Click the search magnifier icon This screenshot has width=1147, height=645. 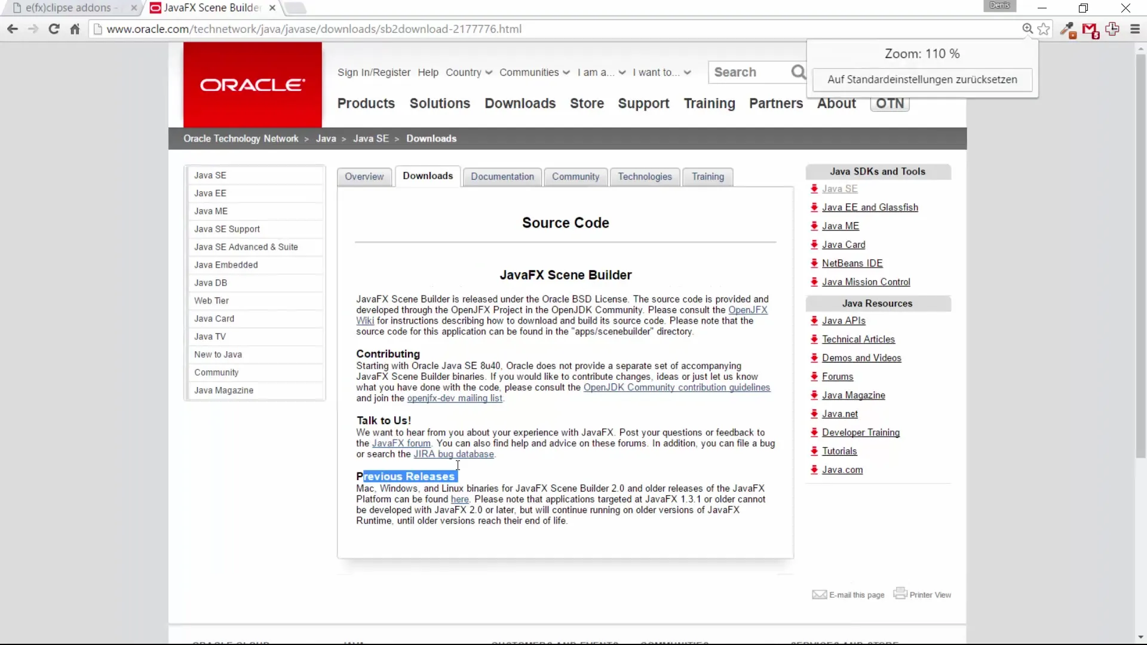click(798, 72)
